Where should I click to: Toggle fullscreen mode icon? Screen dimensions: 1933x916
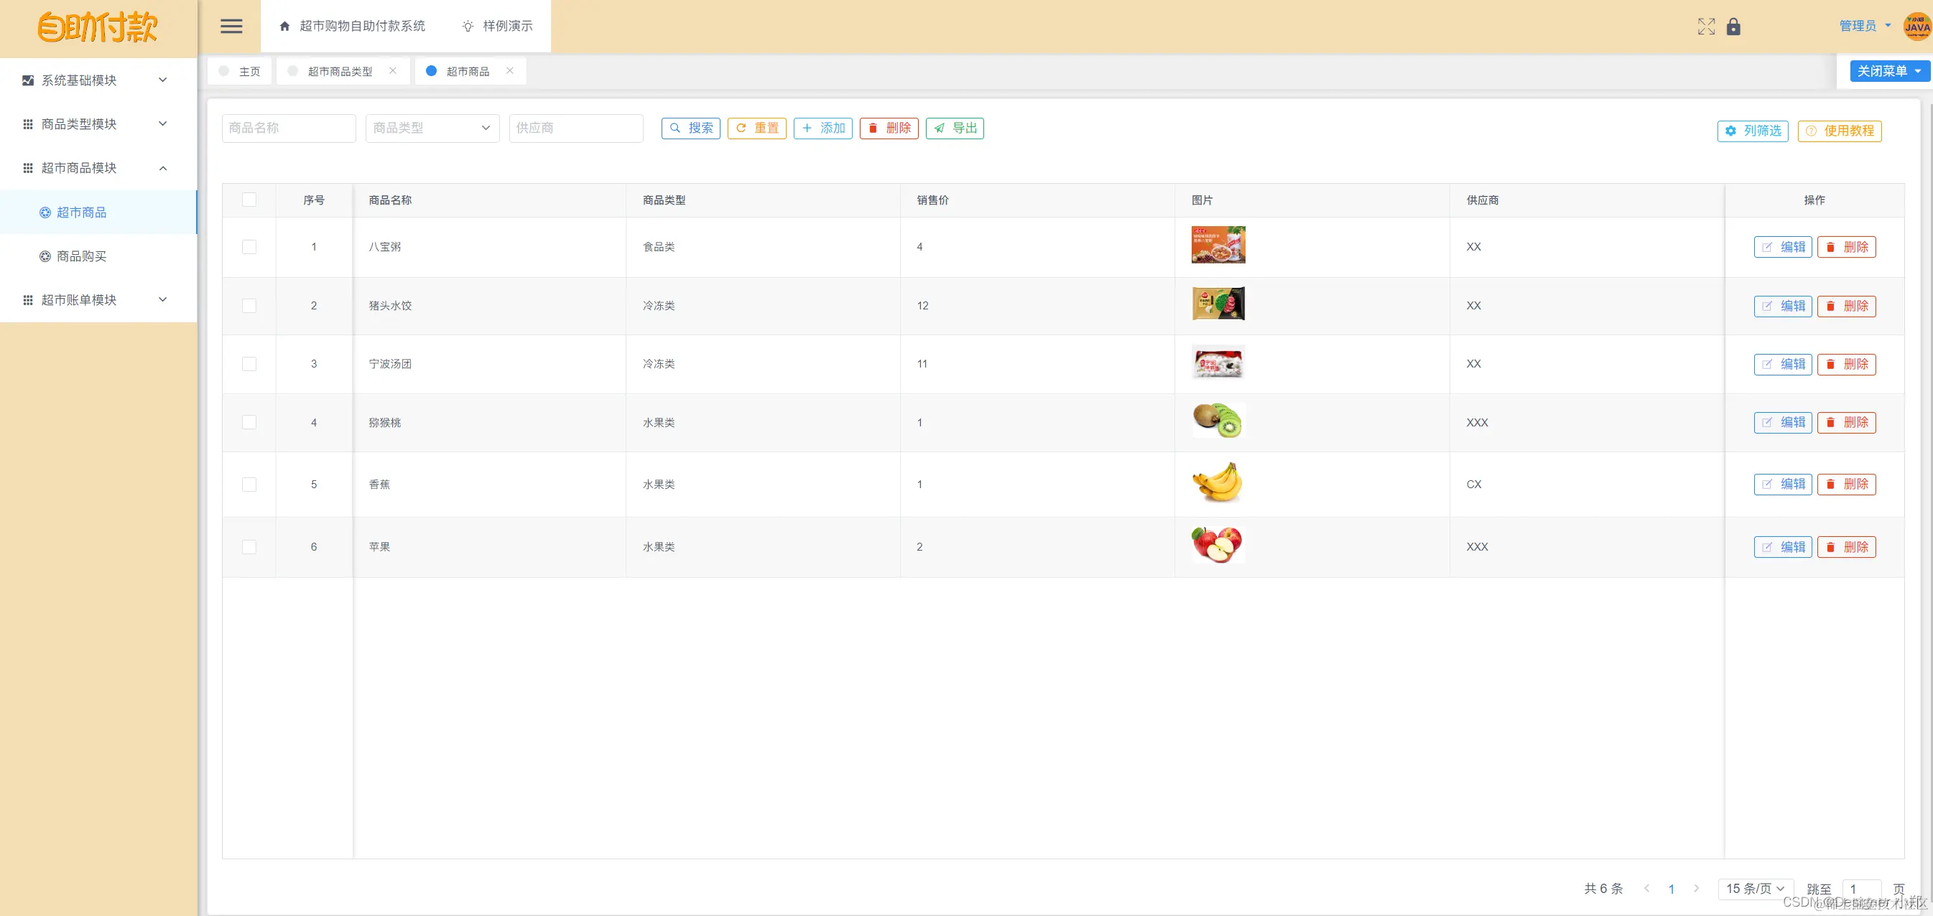[1705, 27]
